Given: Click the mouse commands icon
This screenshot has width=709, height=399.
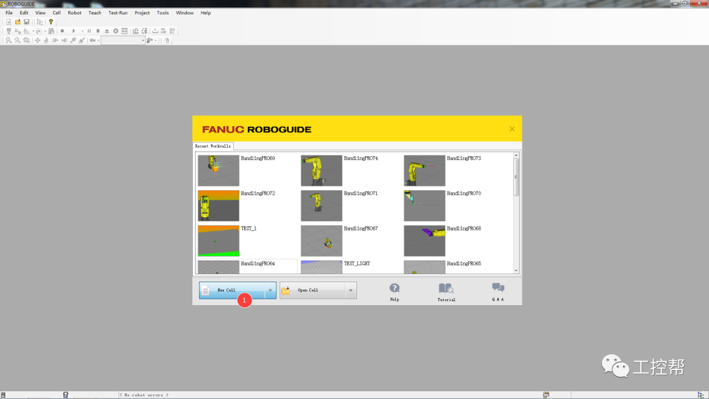Looking at the screenshot, I should 167,40.
